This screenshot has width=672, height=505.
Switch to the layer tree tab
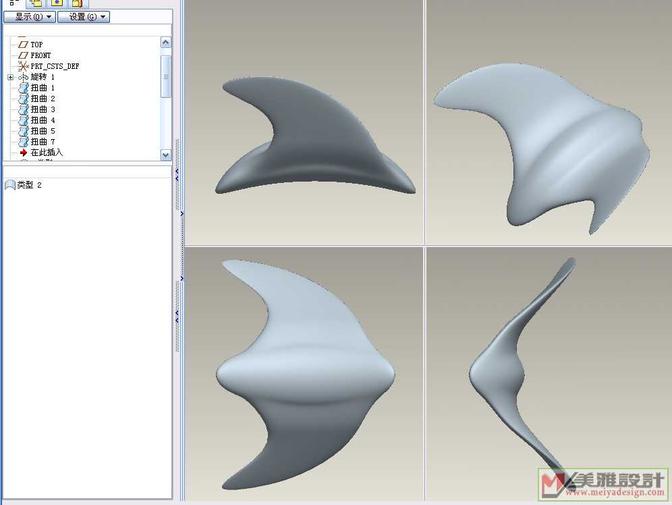[36, 3]
